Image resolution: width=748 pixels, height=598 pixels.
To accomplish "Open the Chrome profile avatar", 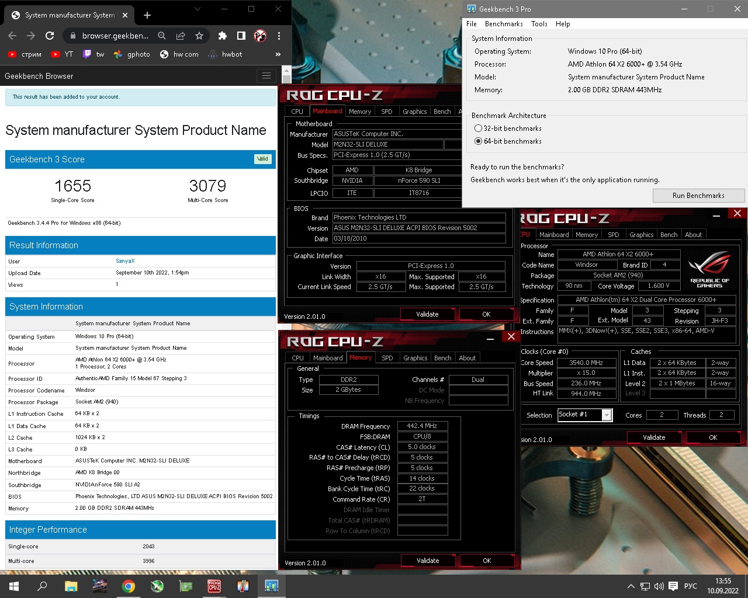I will coord(260,36).
